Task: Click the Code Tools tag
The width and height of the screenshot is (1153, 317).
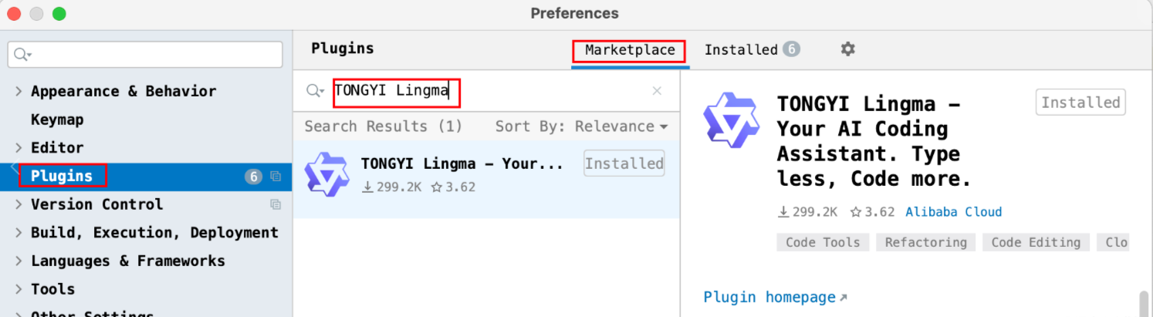Action: coord(823,242)
